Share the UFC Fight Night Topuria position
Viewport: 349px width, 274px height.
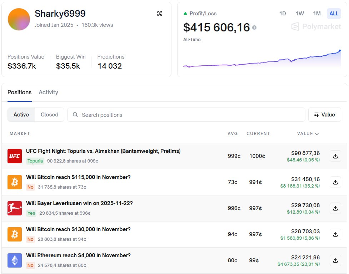pyautogui.click(x=335, y=156)
